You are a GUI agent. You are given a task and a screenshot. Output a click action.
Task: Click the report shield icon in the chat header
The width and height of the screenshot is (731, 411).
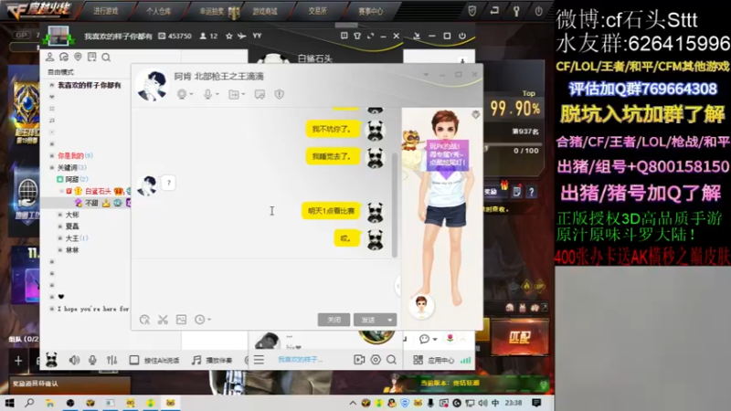[280, 94]
